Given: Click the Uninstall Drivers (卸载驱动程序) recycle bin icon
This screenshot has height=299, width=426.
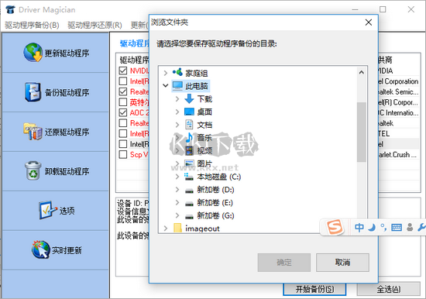Looking at the screenshot, I should (33, 171).
